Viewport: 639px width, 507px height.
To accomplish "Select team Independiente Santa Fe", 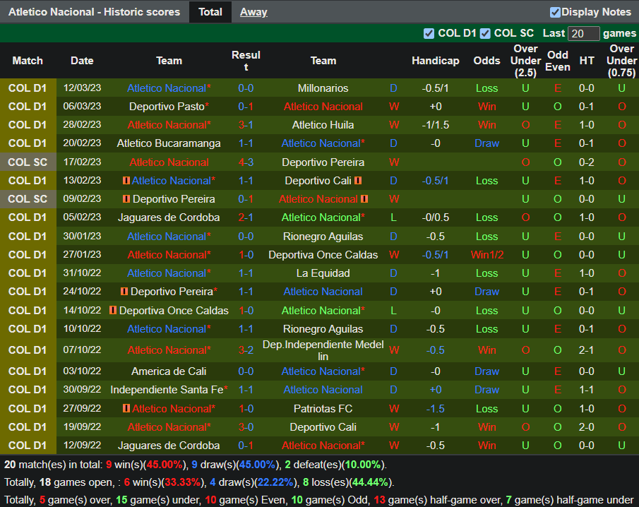I will [167, 390].
